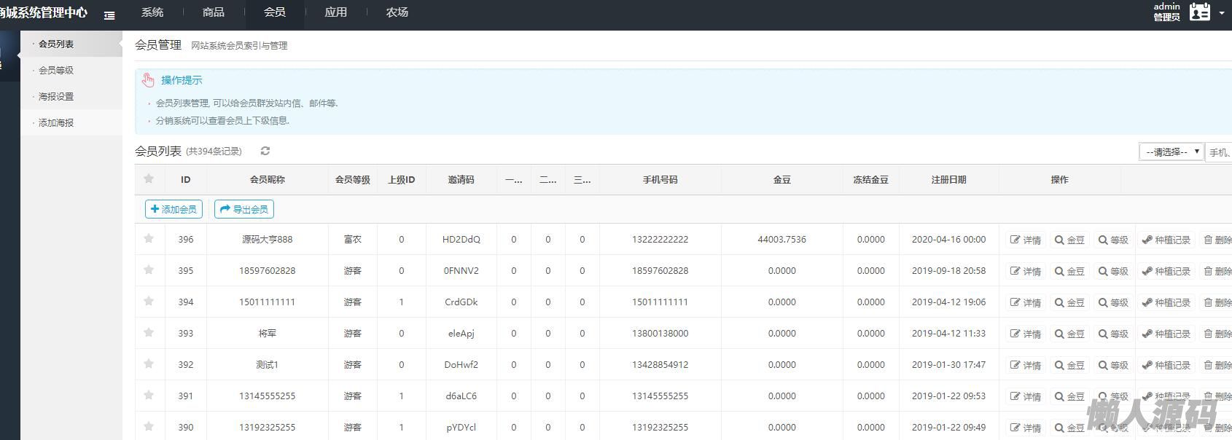1232x440 pixels.
Task: Open 种植记录 for member 将军
Action: tap(1166, 334)
